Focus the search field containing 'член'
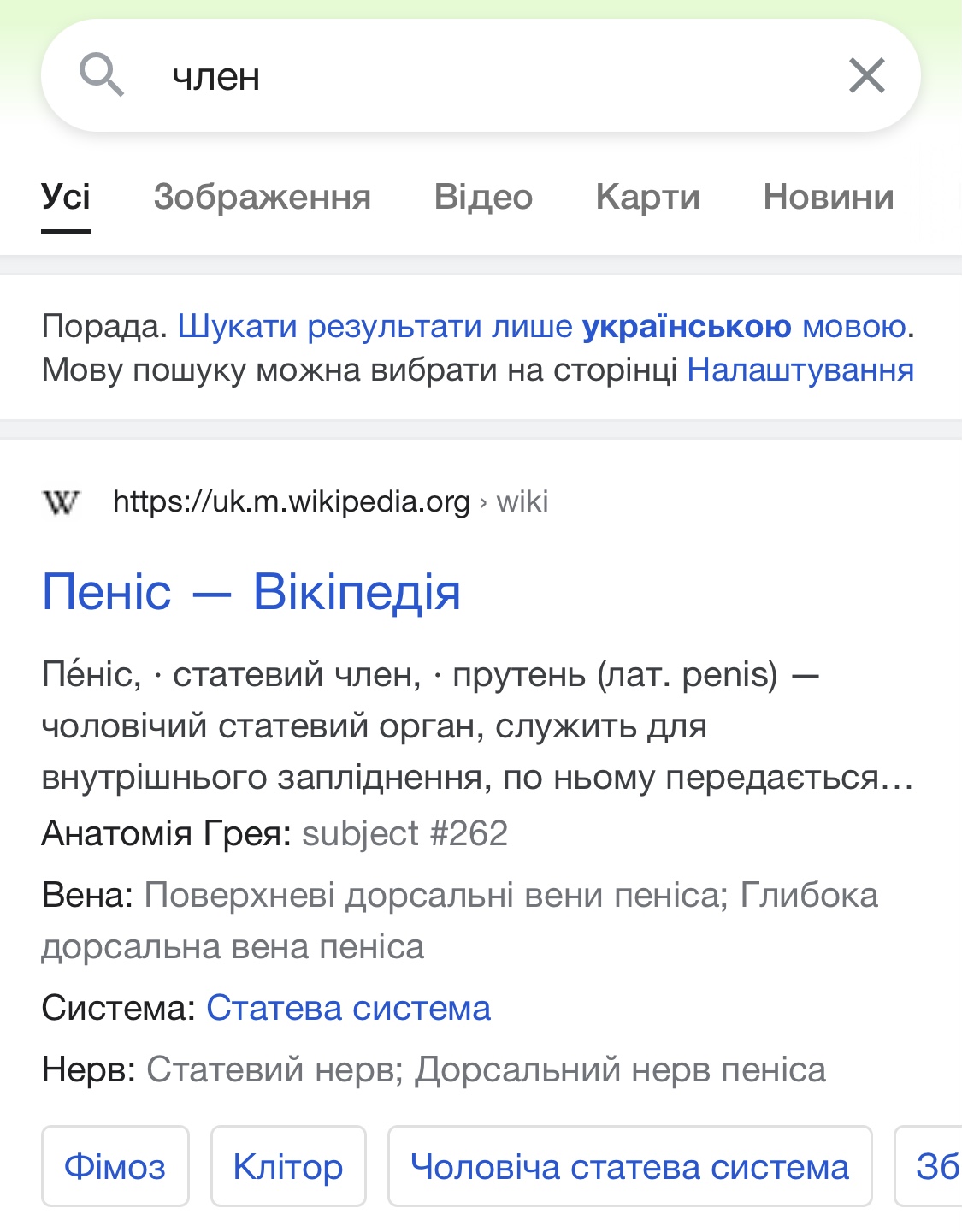Image resolution: width=962 pixels, height=1232 pixels. (x=481, y=75)
